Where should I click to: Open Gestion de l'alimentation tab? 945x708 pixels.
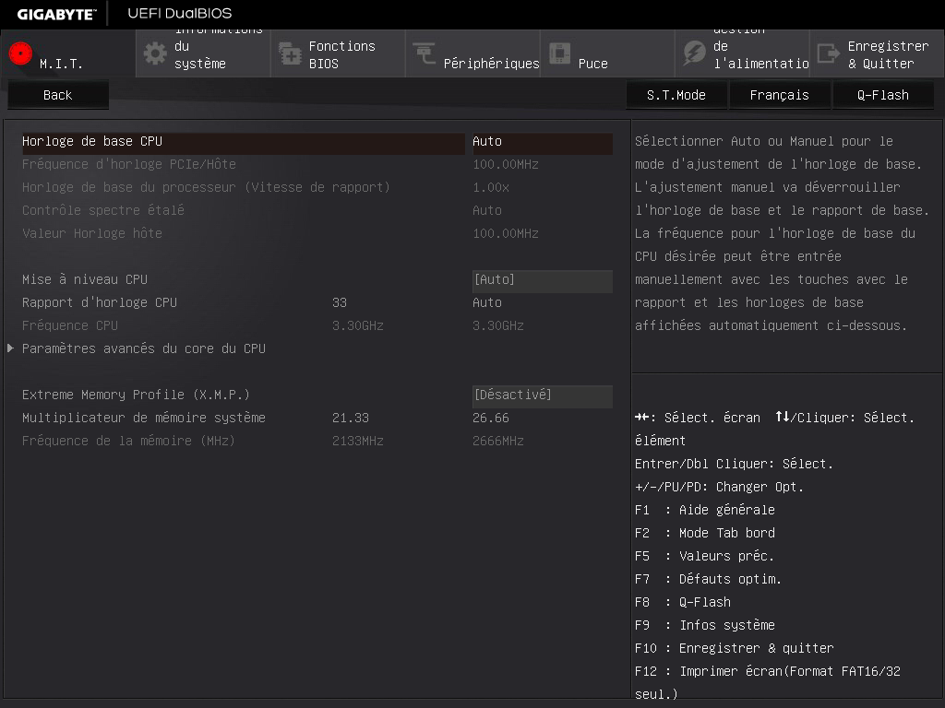click(x=743, y=53)
